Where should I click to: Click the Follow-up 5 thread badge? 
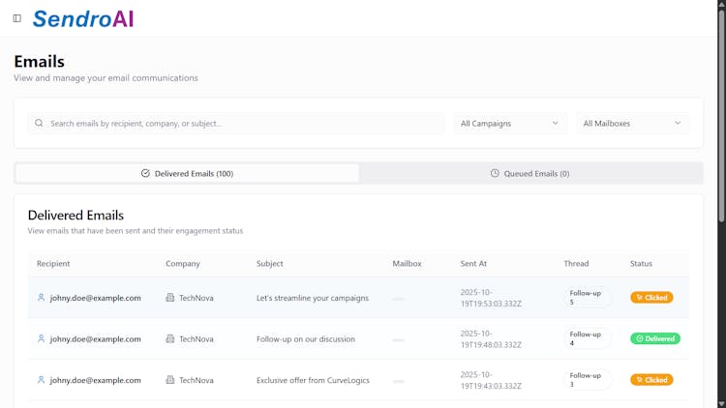[x=588, y=298]
